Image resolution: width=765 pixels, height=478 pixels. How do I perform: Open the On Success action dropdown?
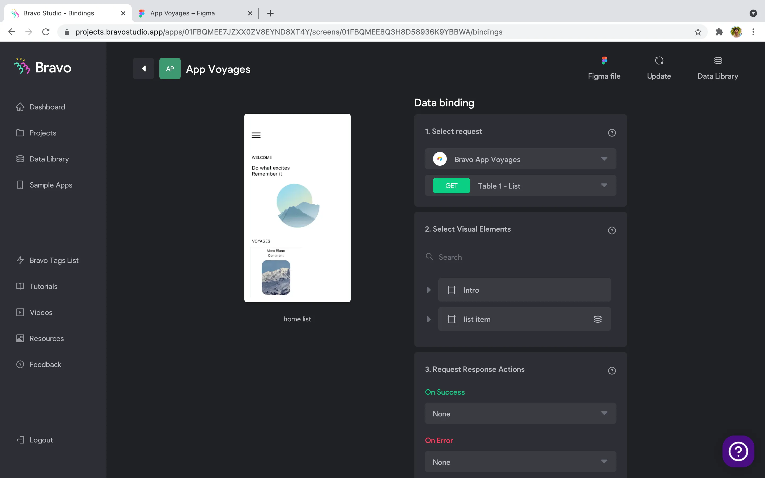tap(520, 413)
